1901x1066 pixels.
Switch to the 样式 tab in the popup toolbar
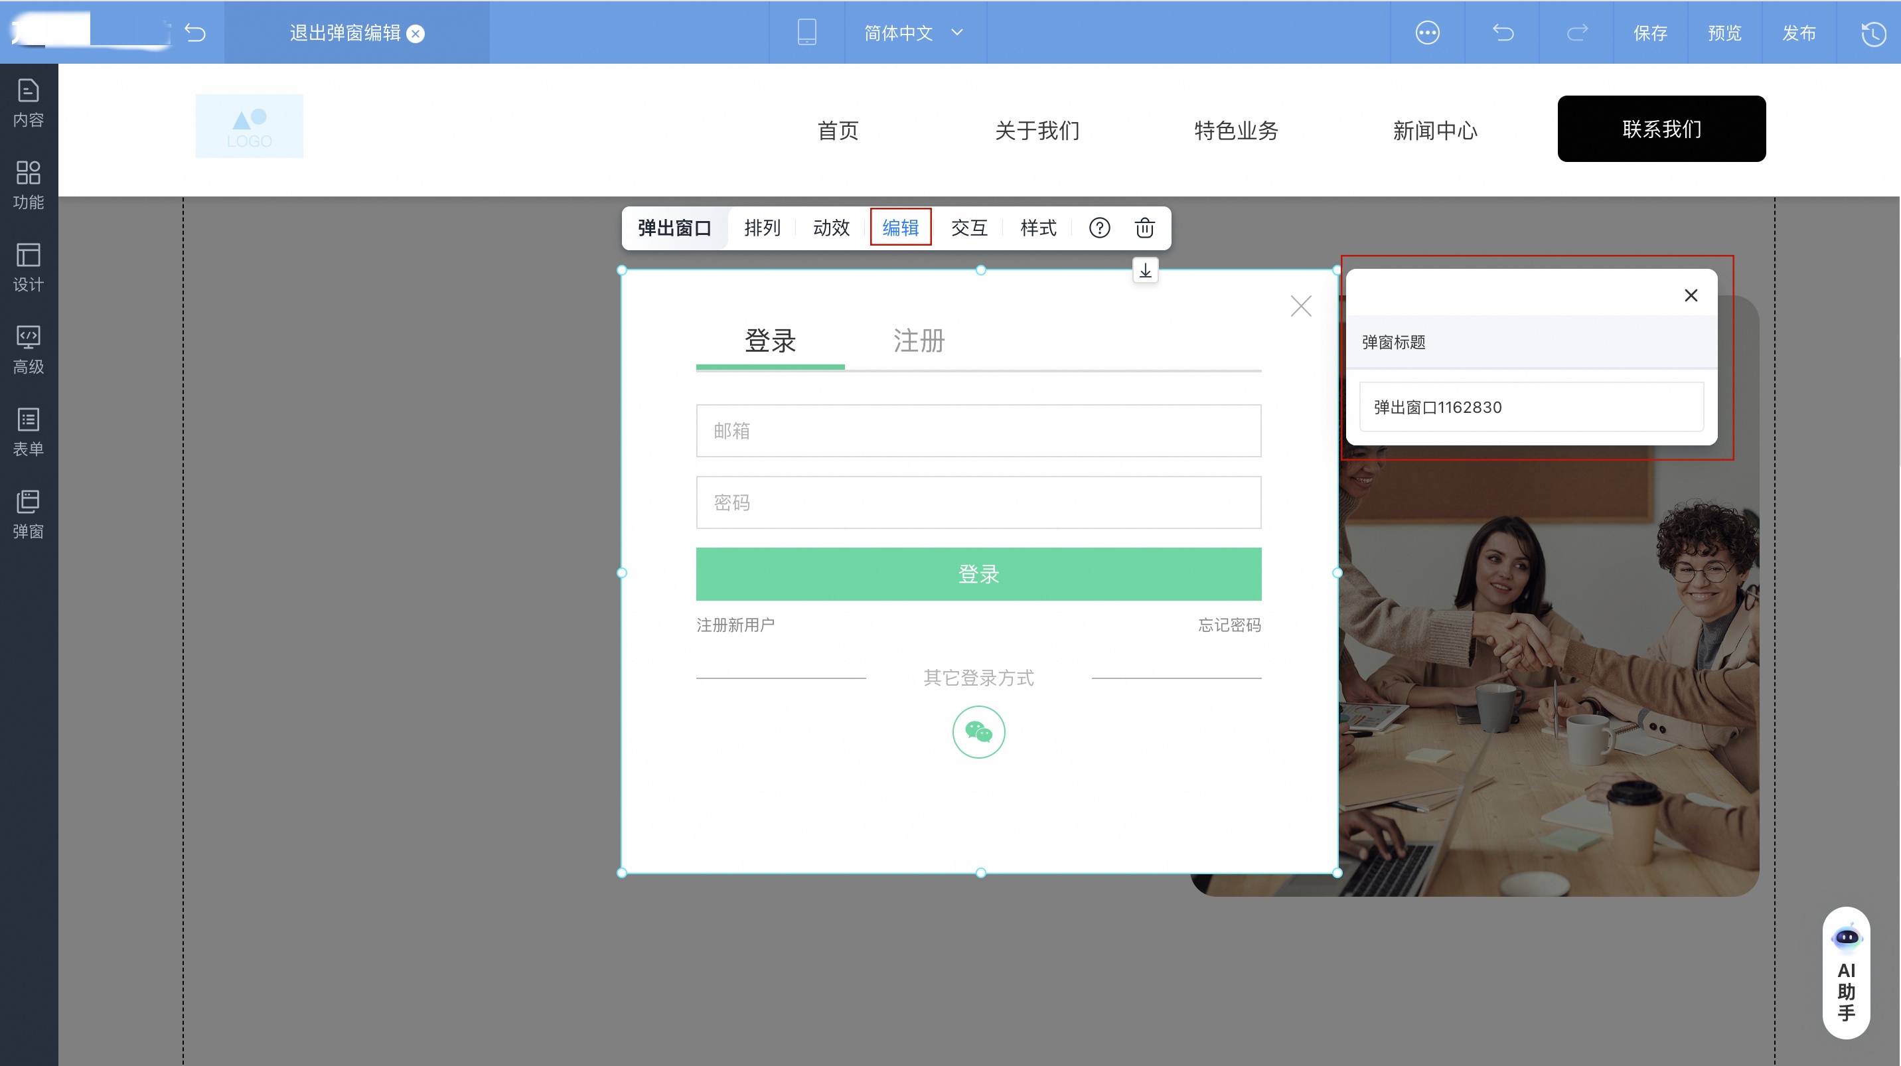1037,228
